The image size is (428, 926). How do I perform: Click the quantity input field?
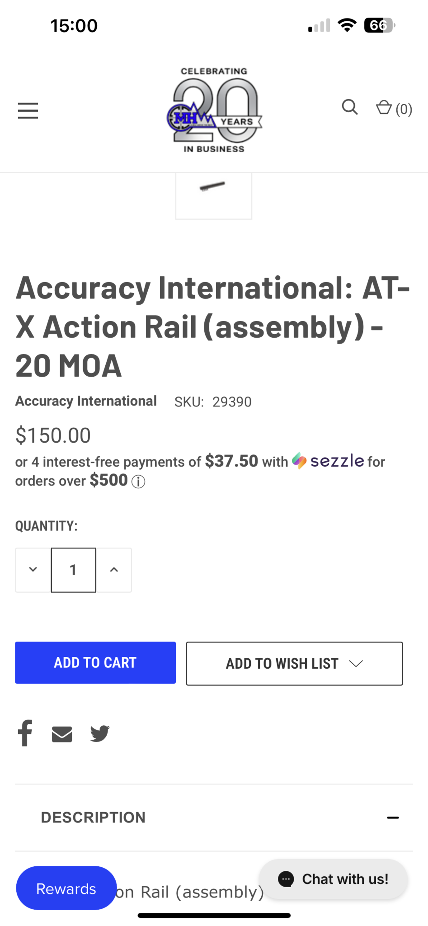(x=73, y=570)
